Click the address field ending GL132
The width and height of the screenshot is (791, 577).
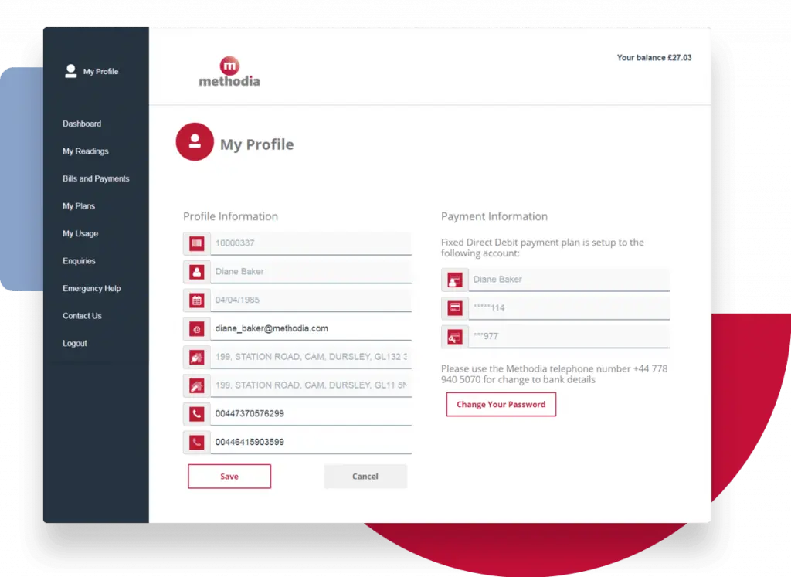tap(311, 357)
